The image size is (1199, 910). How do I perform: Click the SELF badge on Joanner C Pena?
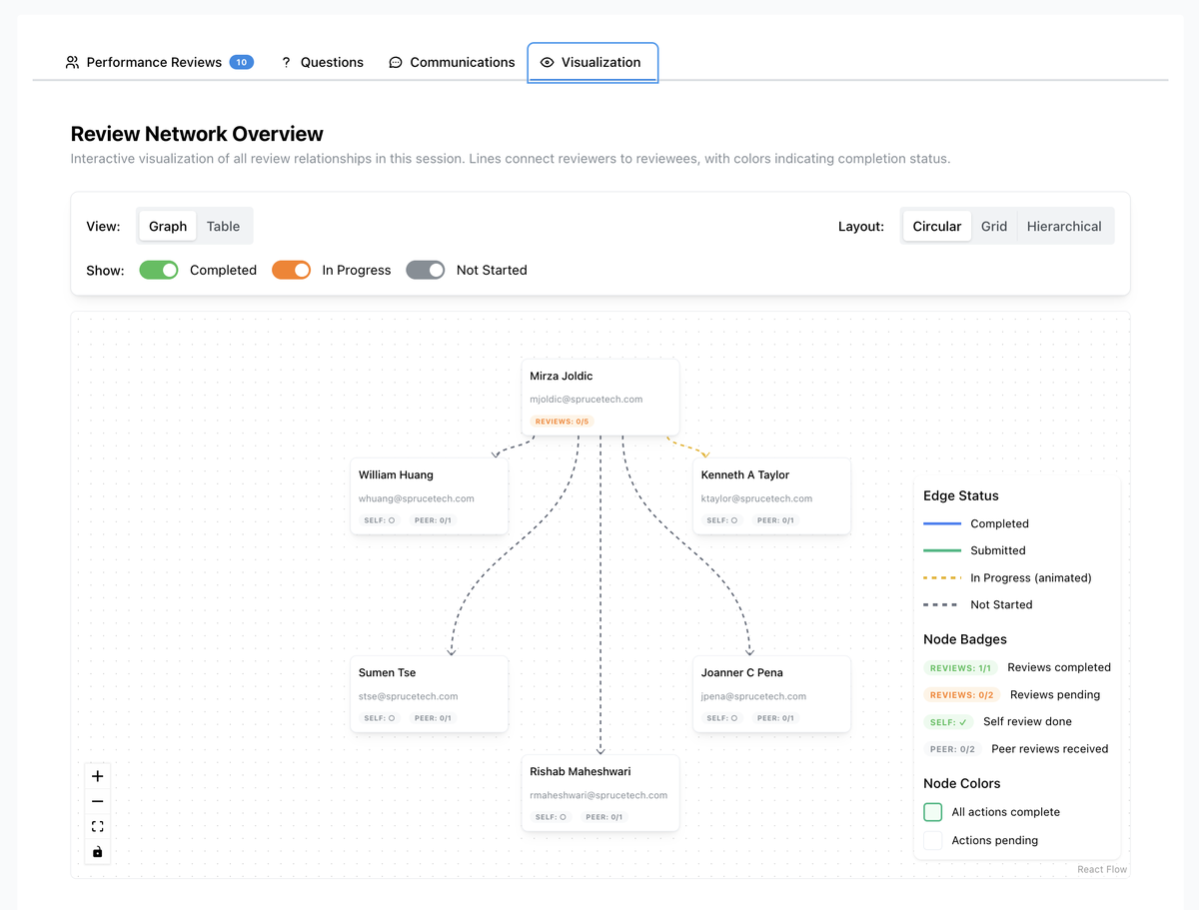(721, 718)
